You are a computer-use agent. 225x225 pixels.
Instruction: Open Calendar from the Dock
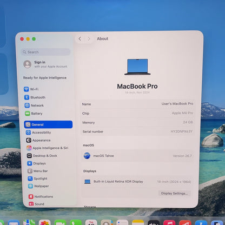coord(91,223)
